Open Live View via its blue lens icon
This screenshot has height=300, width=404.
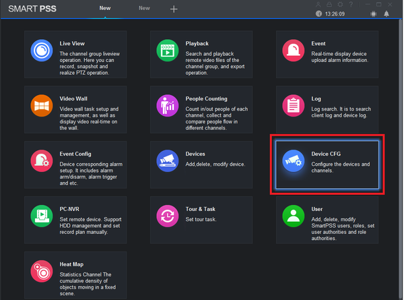click(x=42, y=51)
